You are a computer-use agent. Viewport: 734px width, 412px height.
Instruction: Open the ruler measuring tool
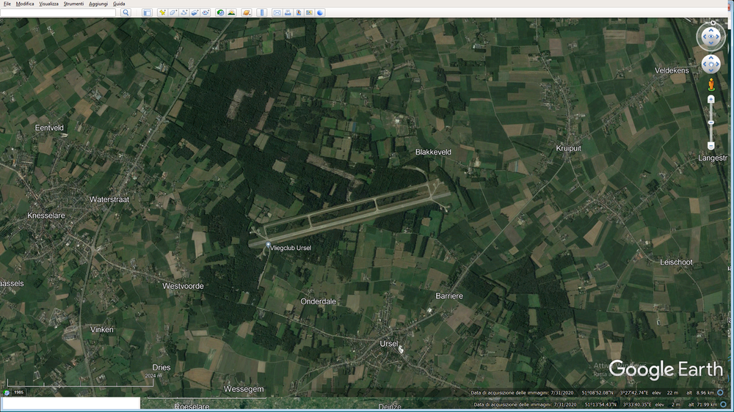coord(262,12)
